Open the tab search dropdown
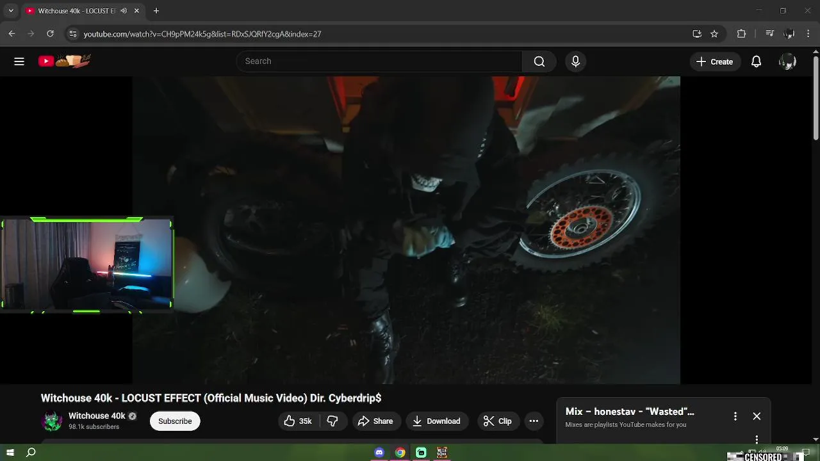The width and height of the screenshot is (820, 461). pos(11,11)
